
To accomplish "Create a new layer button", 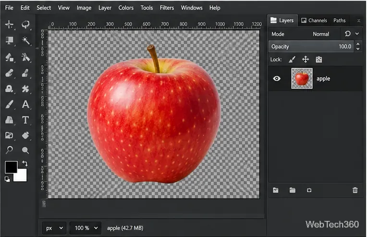I will coord(276,190).
